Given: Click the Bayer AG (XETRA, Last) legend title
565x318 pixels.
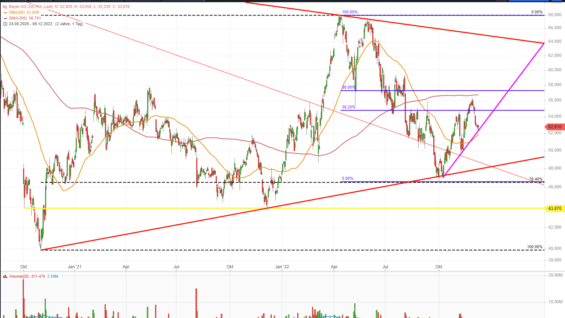Looking at the screenshot, I should [31, 7].
